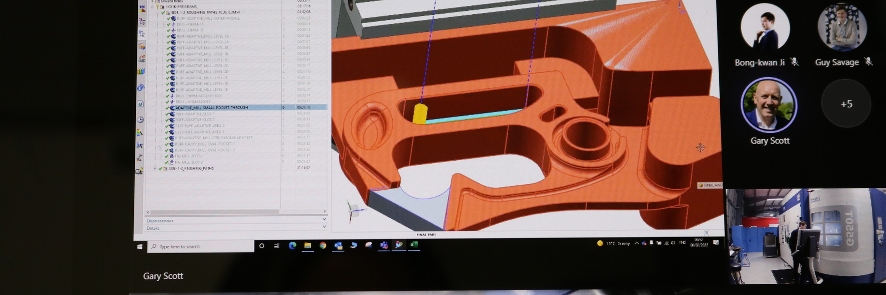
Task: Select the ADAPTIVE_MILL SMALL POCKET THROUGH operation
Action: pyautogui.click(x=212, y=107)
